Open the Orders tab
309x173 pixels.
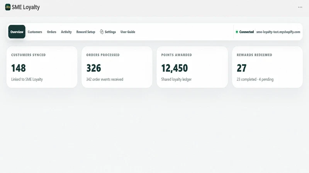point(51,32)
